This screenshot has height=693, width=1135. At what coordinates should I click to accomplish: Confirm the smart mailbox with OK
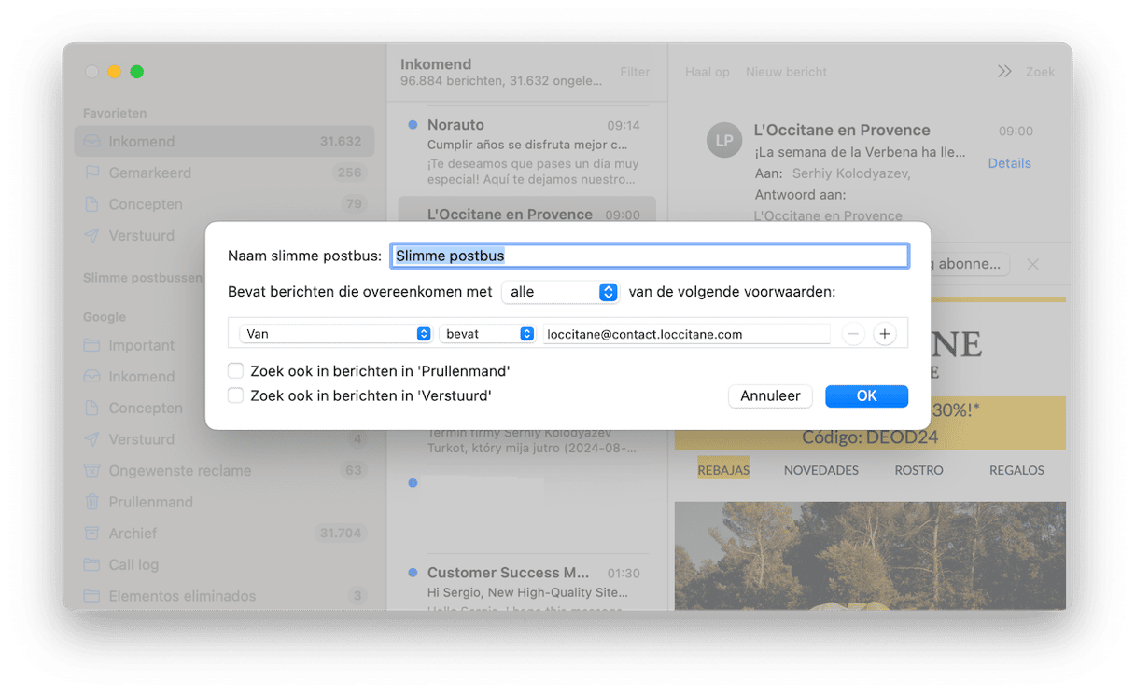866,396
